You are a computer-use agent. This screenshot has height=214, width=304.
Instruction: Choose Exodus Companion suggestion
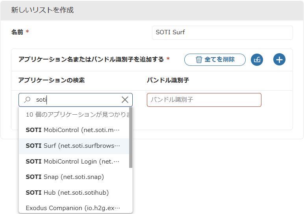point(74,208)
